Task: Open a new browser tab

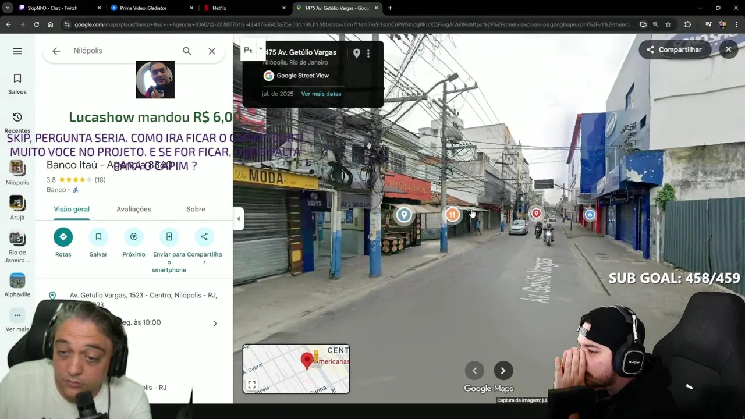Action: [390, 8]
